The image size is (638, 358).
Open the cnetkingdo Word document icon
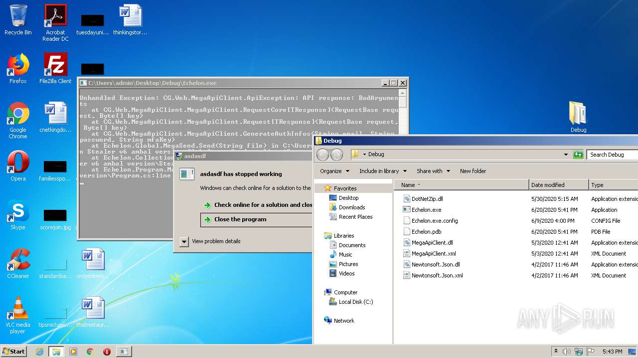click(x=55, y=117)
